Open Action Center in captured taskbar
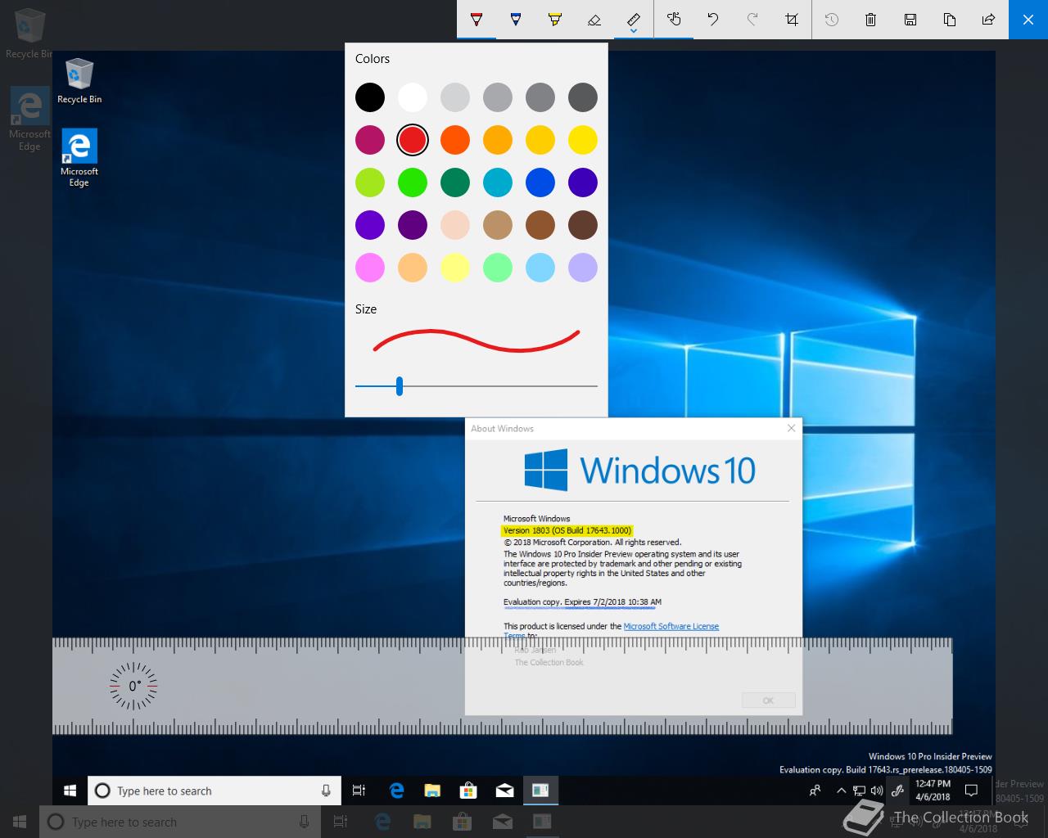This screenshot has height=838, width=1048. (971, 791)
